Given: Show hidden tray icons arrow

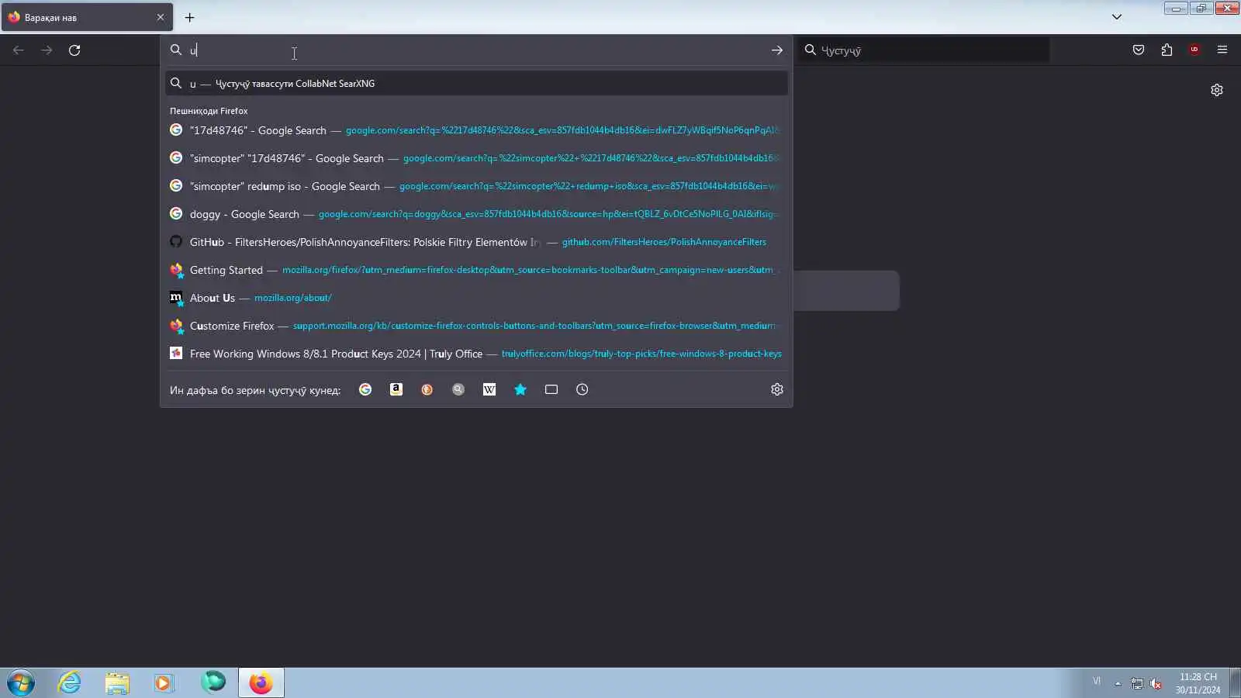Looking at the screenshot, I should click(x=1118, y=683).
